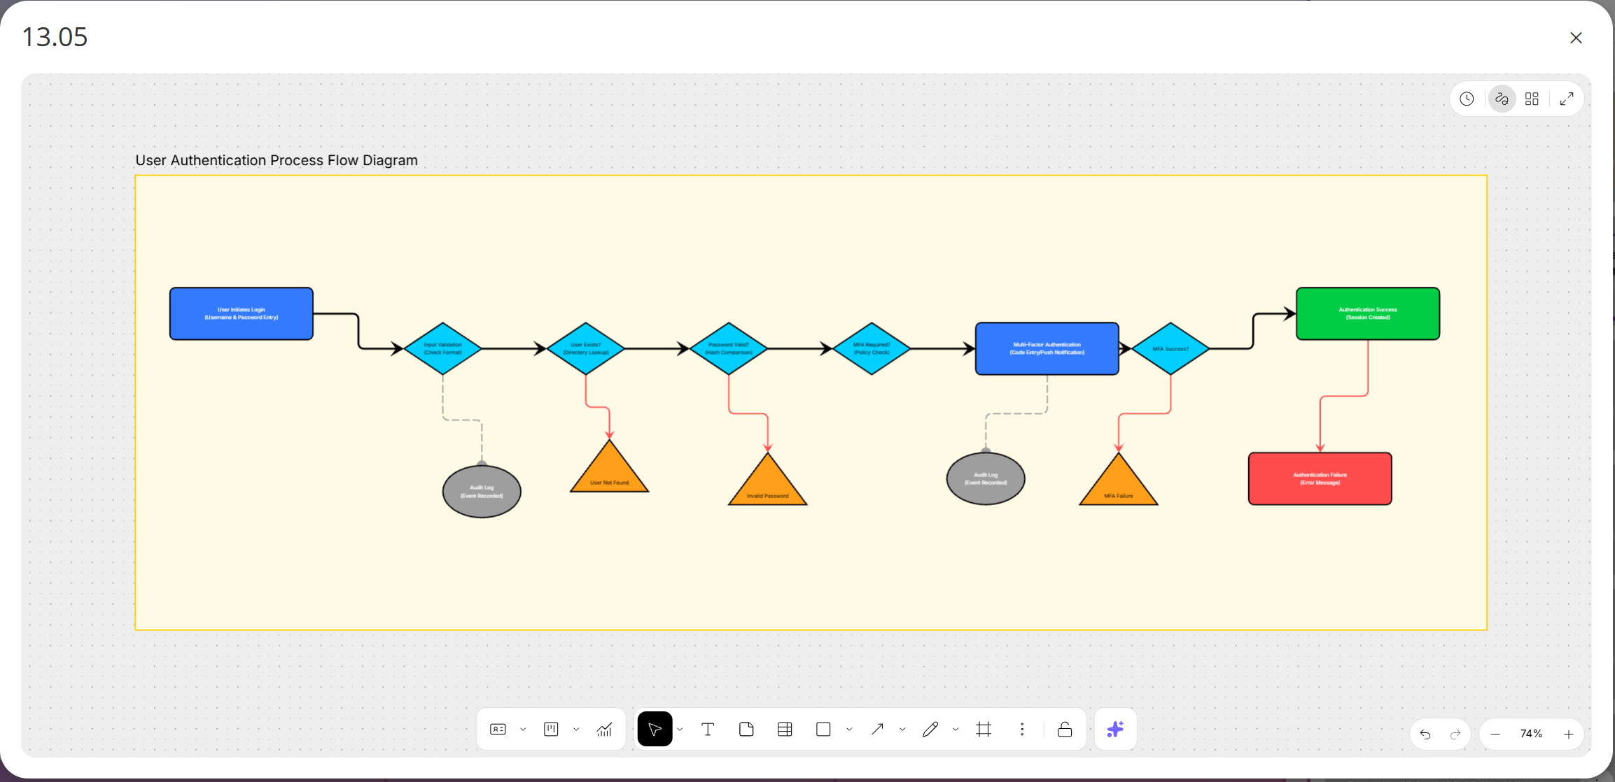Expand canvas to fullscreen with arrows icon
This screenshot has width=1615, height=782.
1567,99
